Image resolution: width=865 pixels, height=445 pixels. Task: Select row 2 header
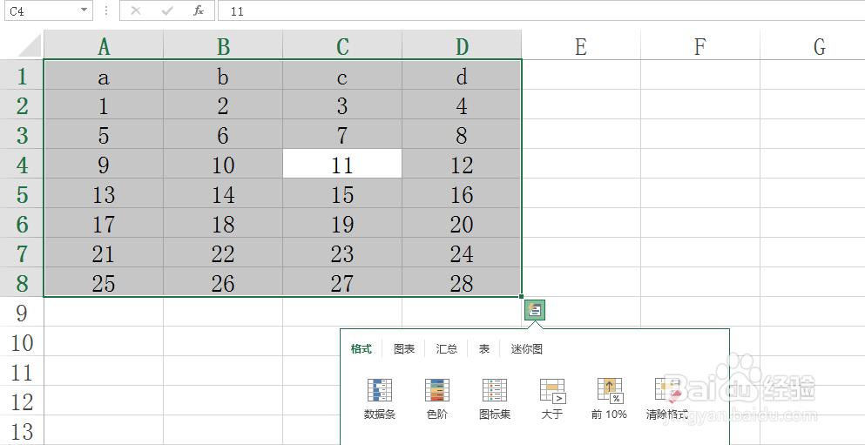22,105
